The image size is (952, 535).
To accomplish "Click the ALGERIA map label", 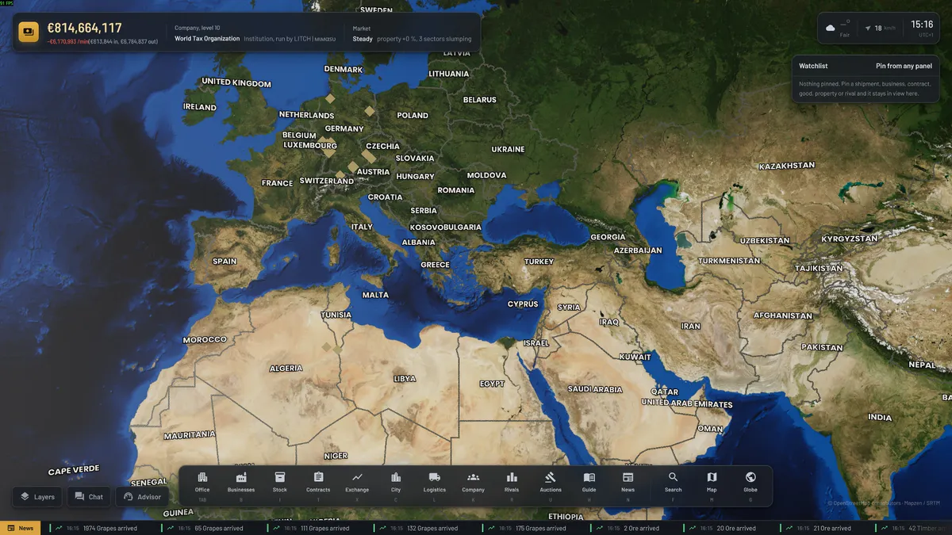I will click(286, 369).
